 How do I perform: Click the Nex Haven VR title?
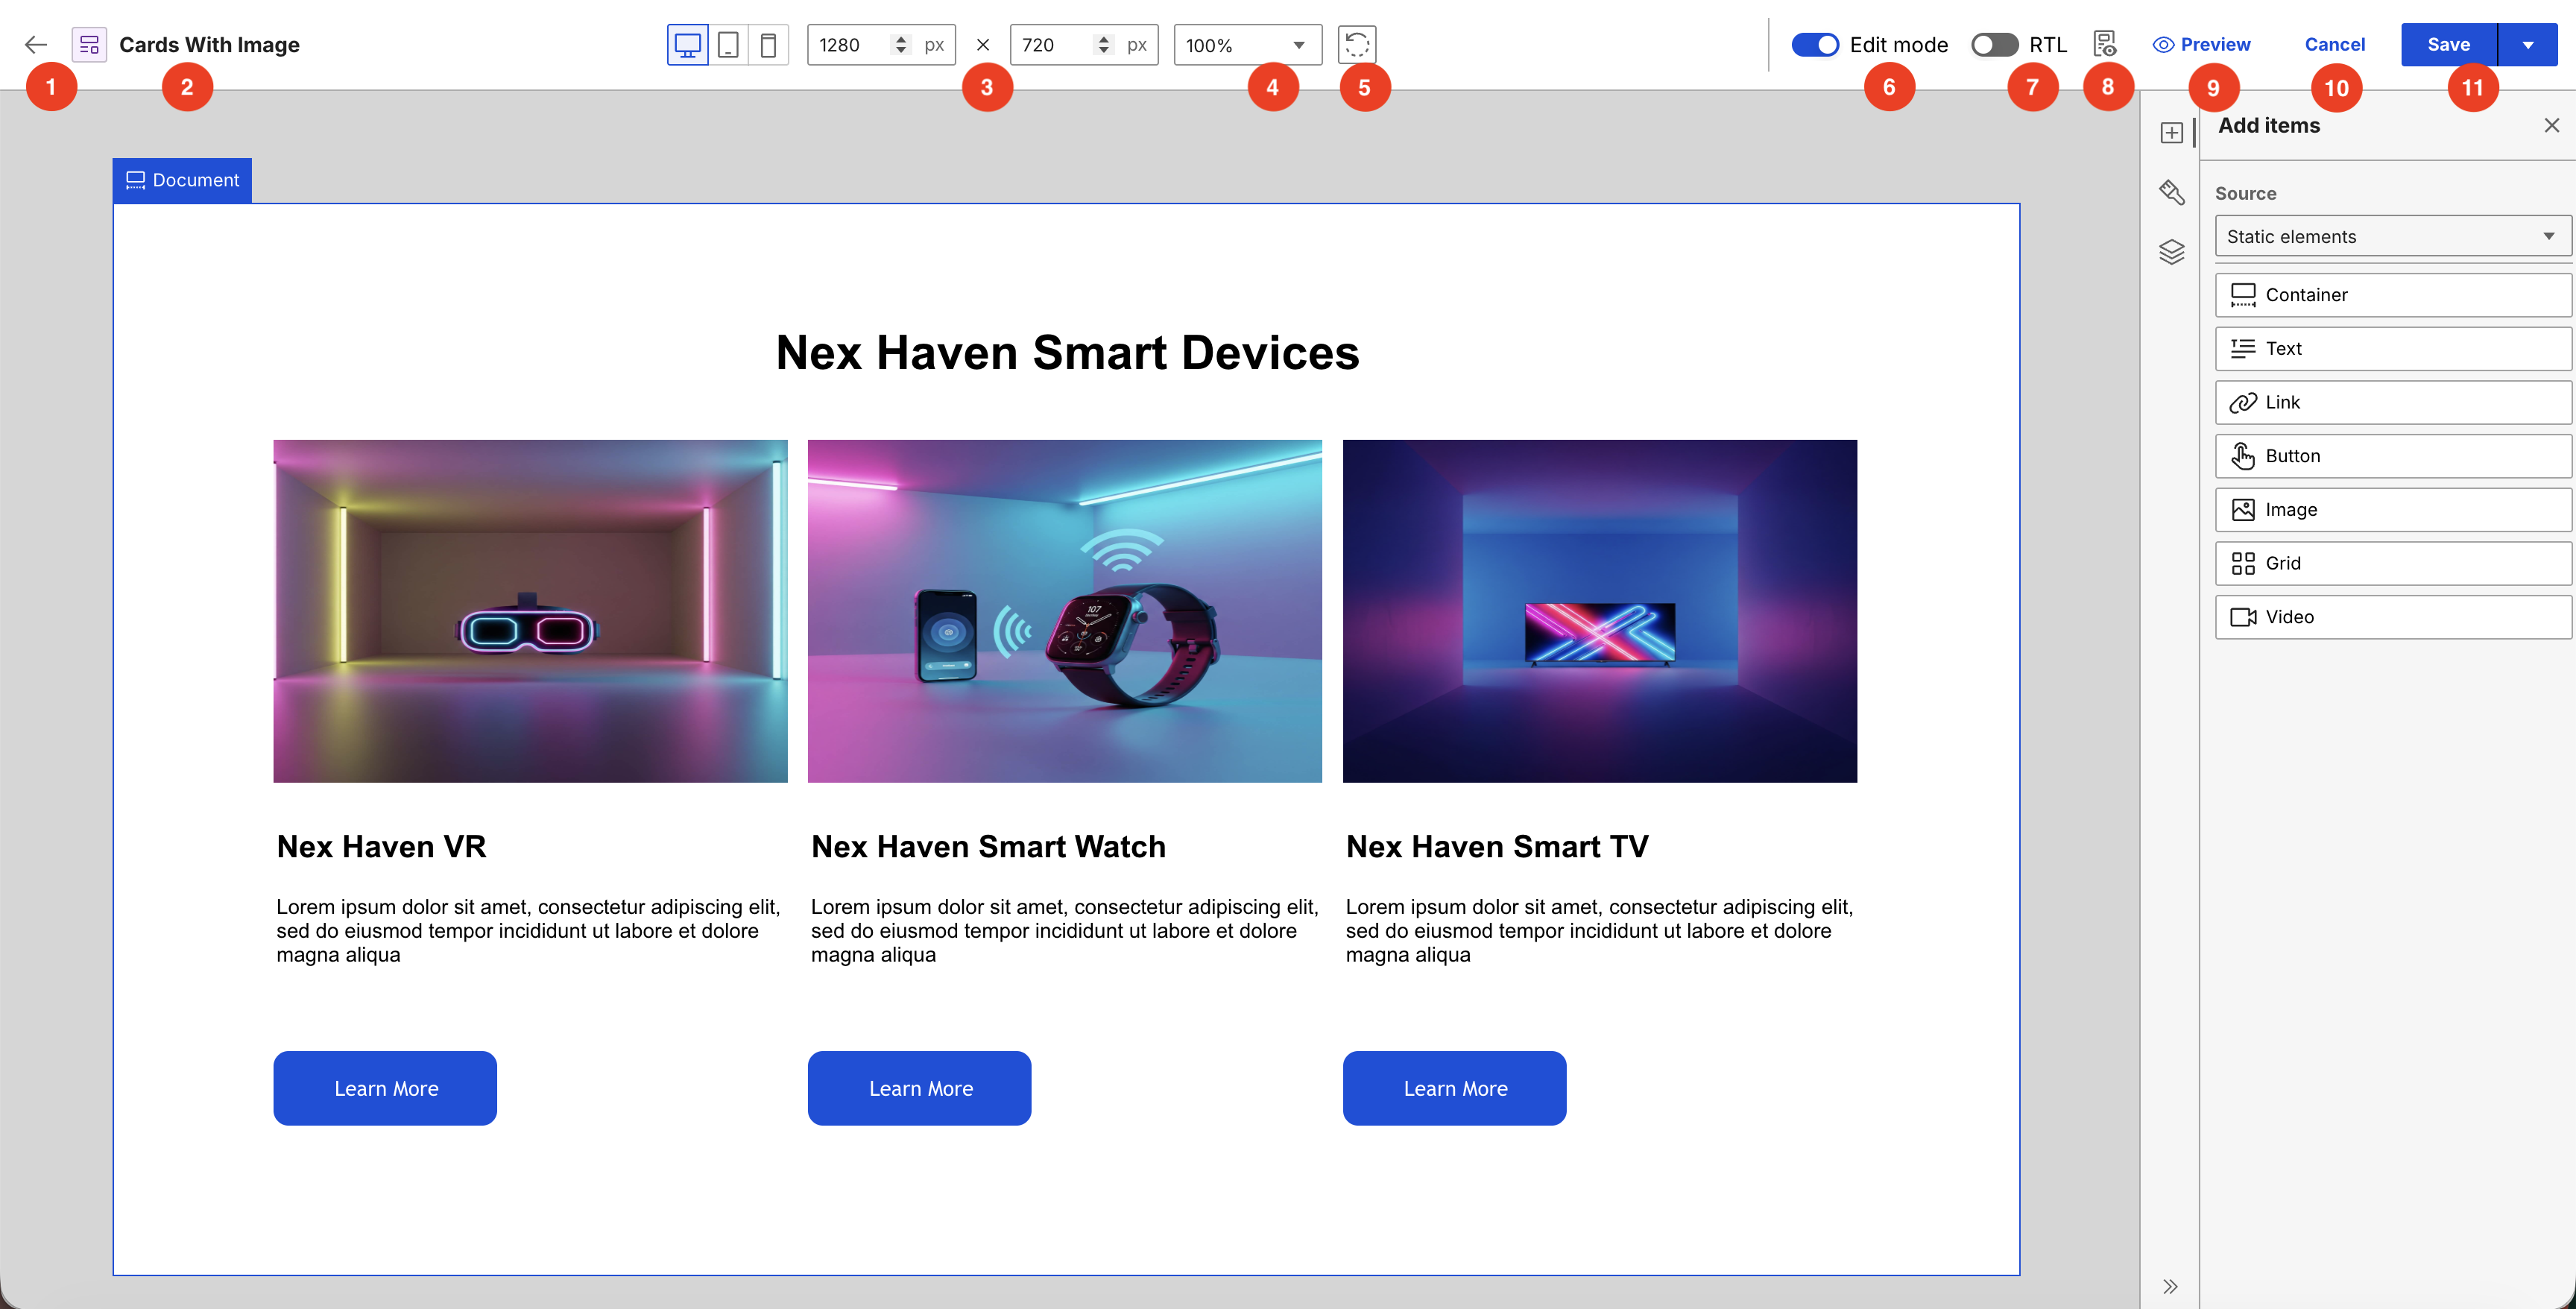pyautogui.click(x=381, y=847)
